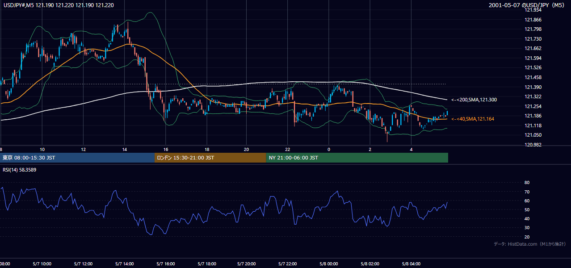This screenshot has height=268, width=571.
Task: Click RSI scale value 60
Action: 527,201
